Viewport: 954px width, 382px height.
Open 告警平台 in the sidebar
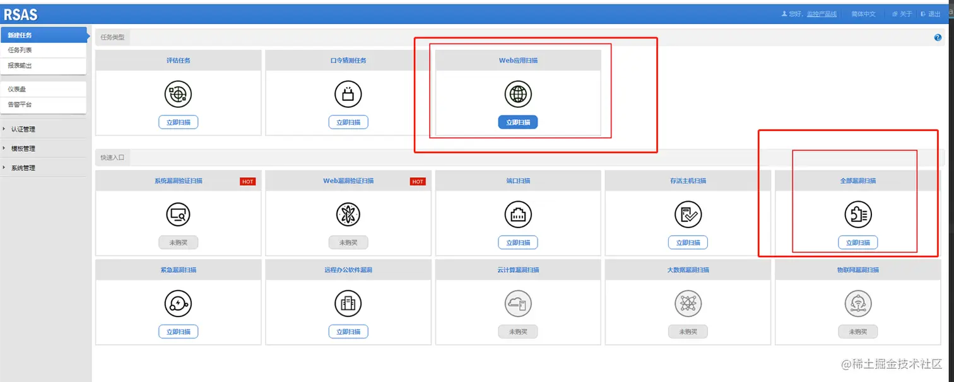click(x=43, y=105)
